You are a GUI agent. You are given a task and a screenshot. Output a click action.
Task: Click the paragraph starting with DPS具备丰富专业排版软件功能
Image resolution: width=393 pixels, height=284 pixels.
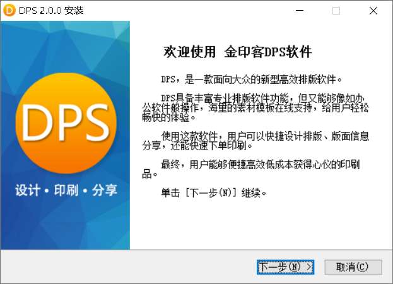tap(255, 108)
